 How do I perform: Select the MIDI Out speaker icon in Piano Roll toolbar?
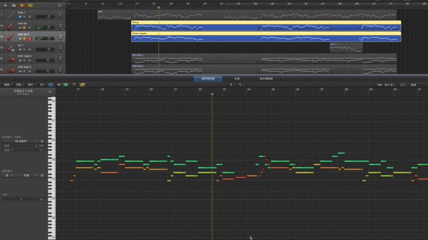point(58,84)
